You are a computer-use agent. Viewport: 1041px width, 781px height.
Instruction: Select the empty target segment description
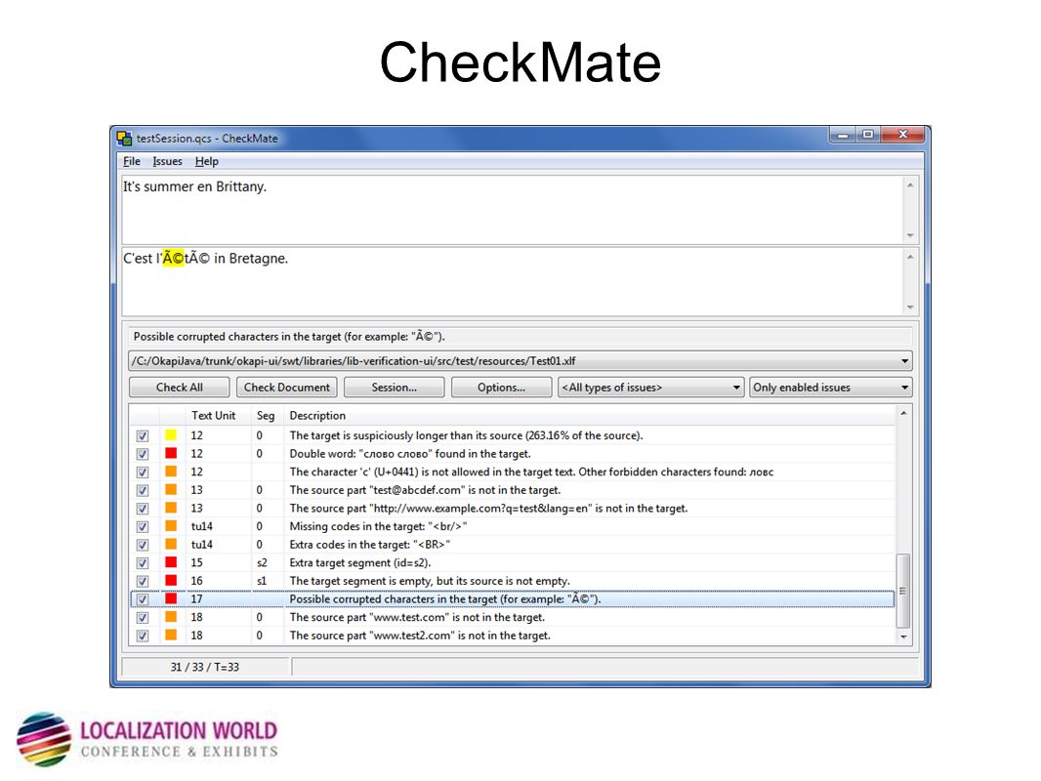click(x=430, y=581)
